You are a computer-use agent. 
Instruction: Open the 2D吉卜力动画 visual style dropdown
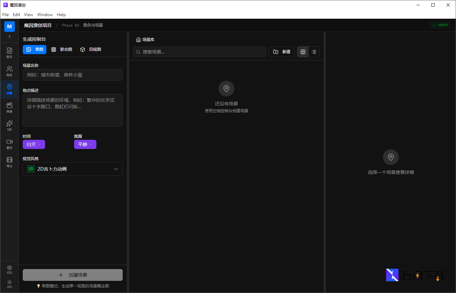(73, 169)
